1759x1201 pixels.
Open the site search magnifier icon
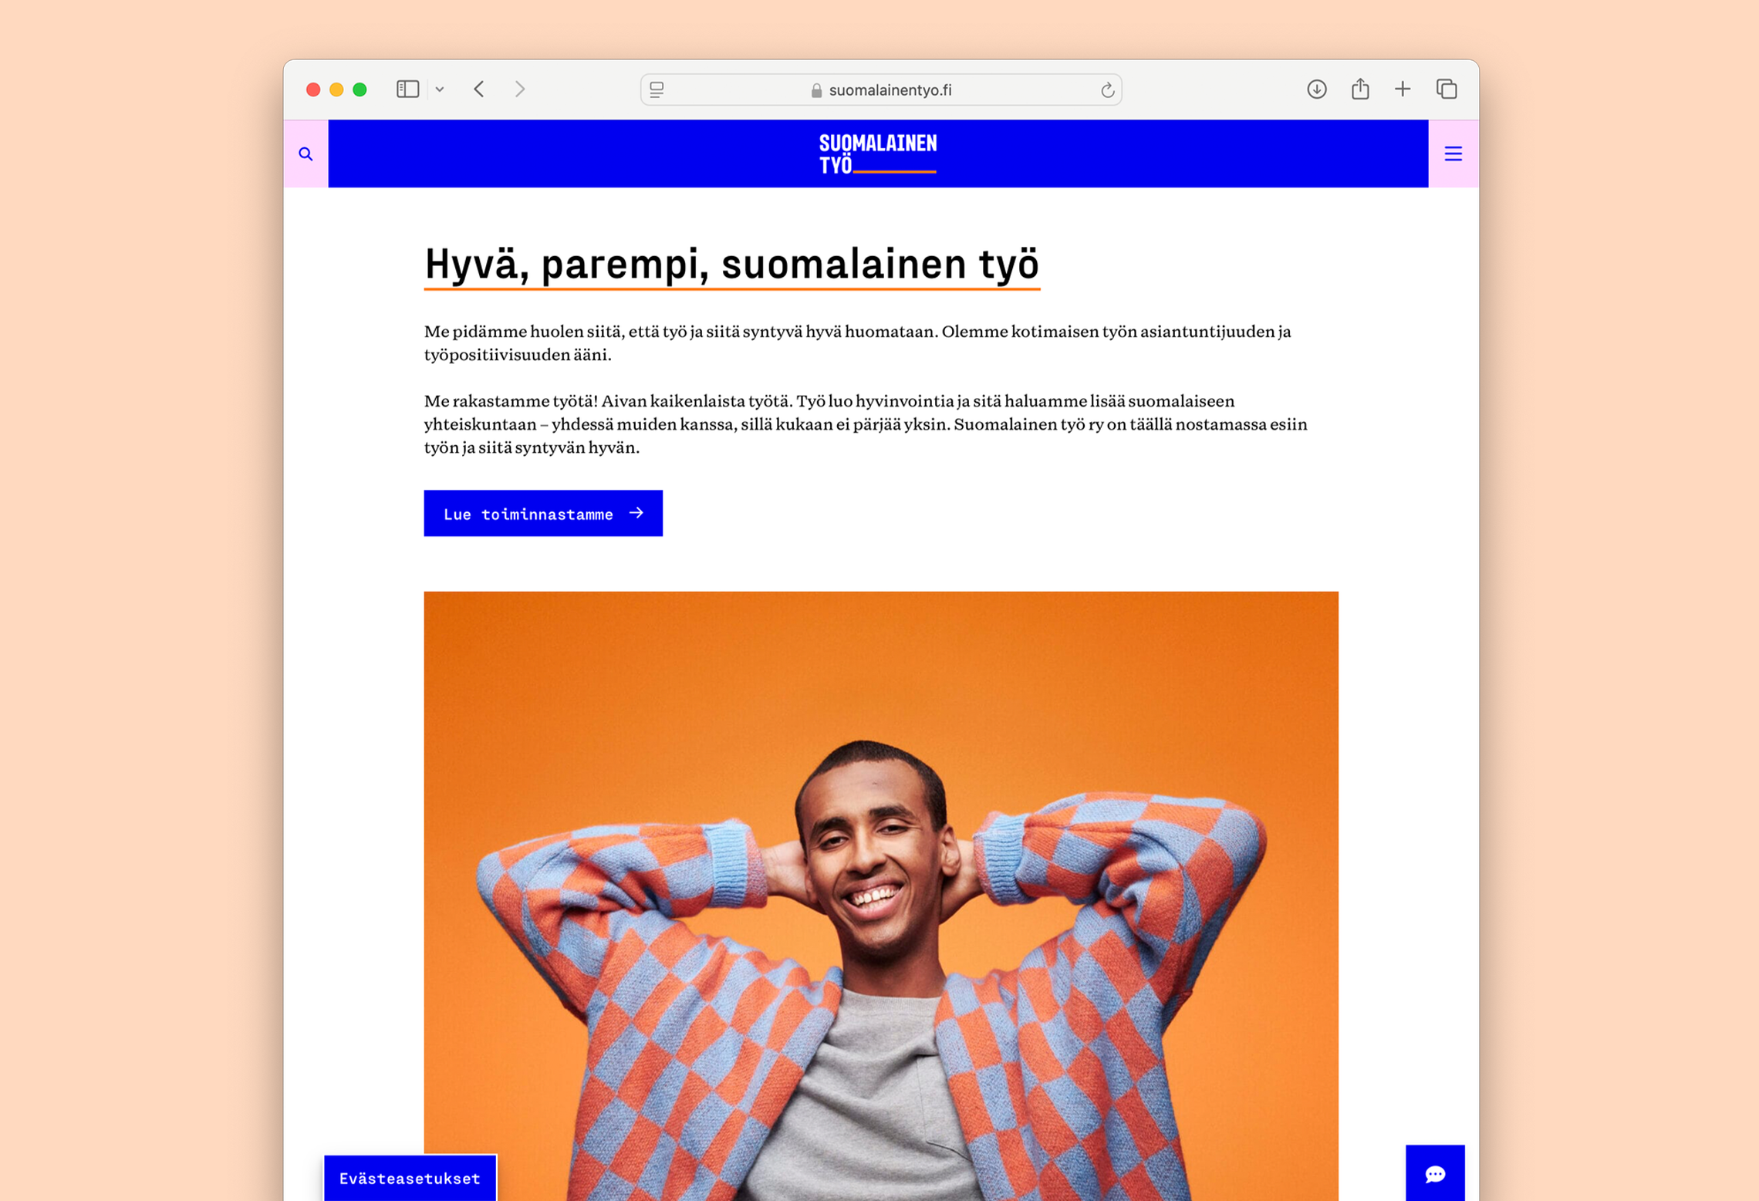pyautogui.click(x=306, y=153)
